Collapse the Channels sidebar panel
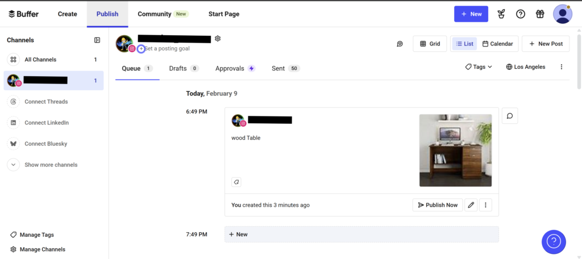 [x=97, y=40]
